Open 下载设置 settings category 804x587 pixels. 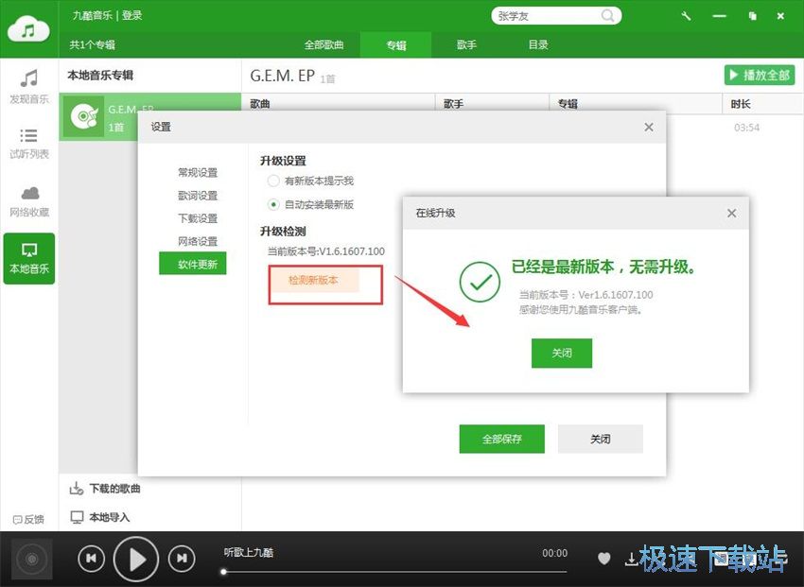(198, 218)
